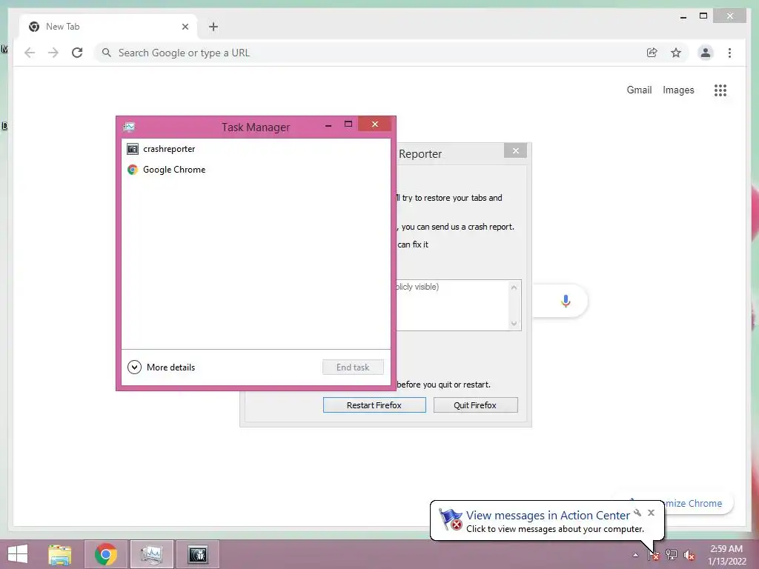The height and width of the screenshot is (569, 759).
Task: Click the crashreporter process icon
Action: pyautogui.click(x=132, y=149)
